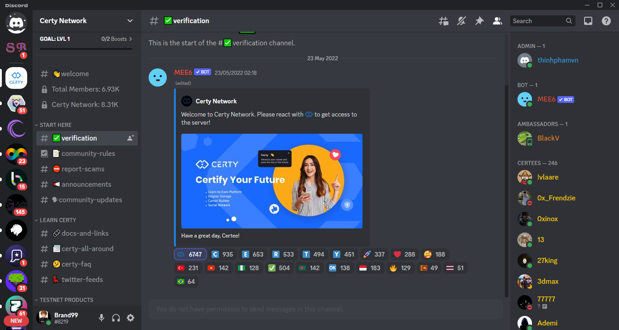The height and width of the screenshot is (330, 619).
Task: Open the community-rules channel
Action: click(x=88, y=154)
